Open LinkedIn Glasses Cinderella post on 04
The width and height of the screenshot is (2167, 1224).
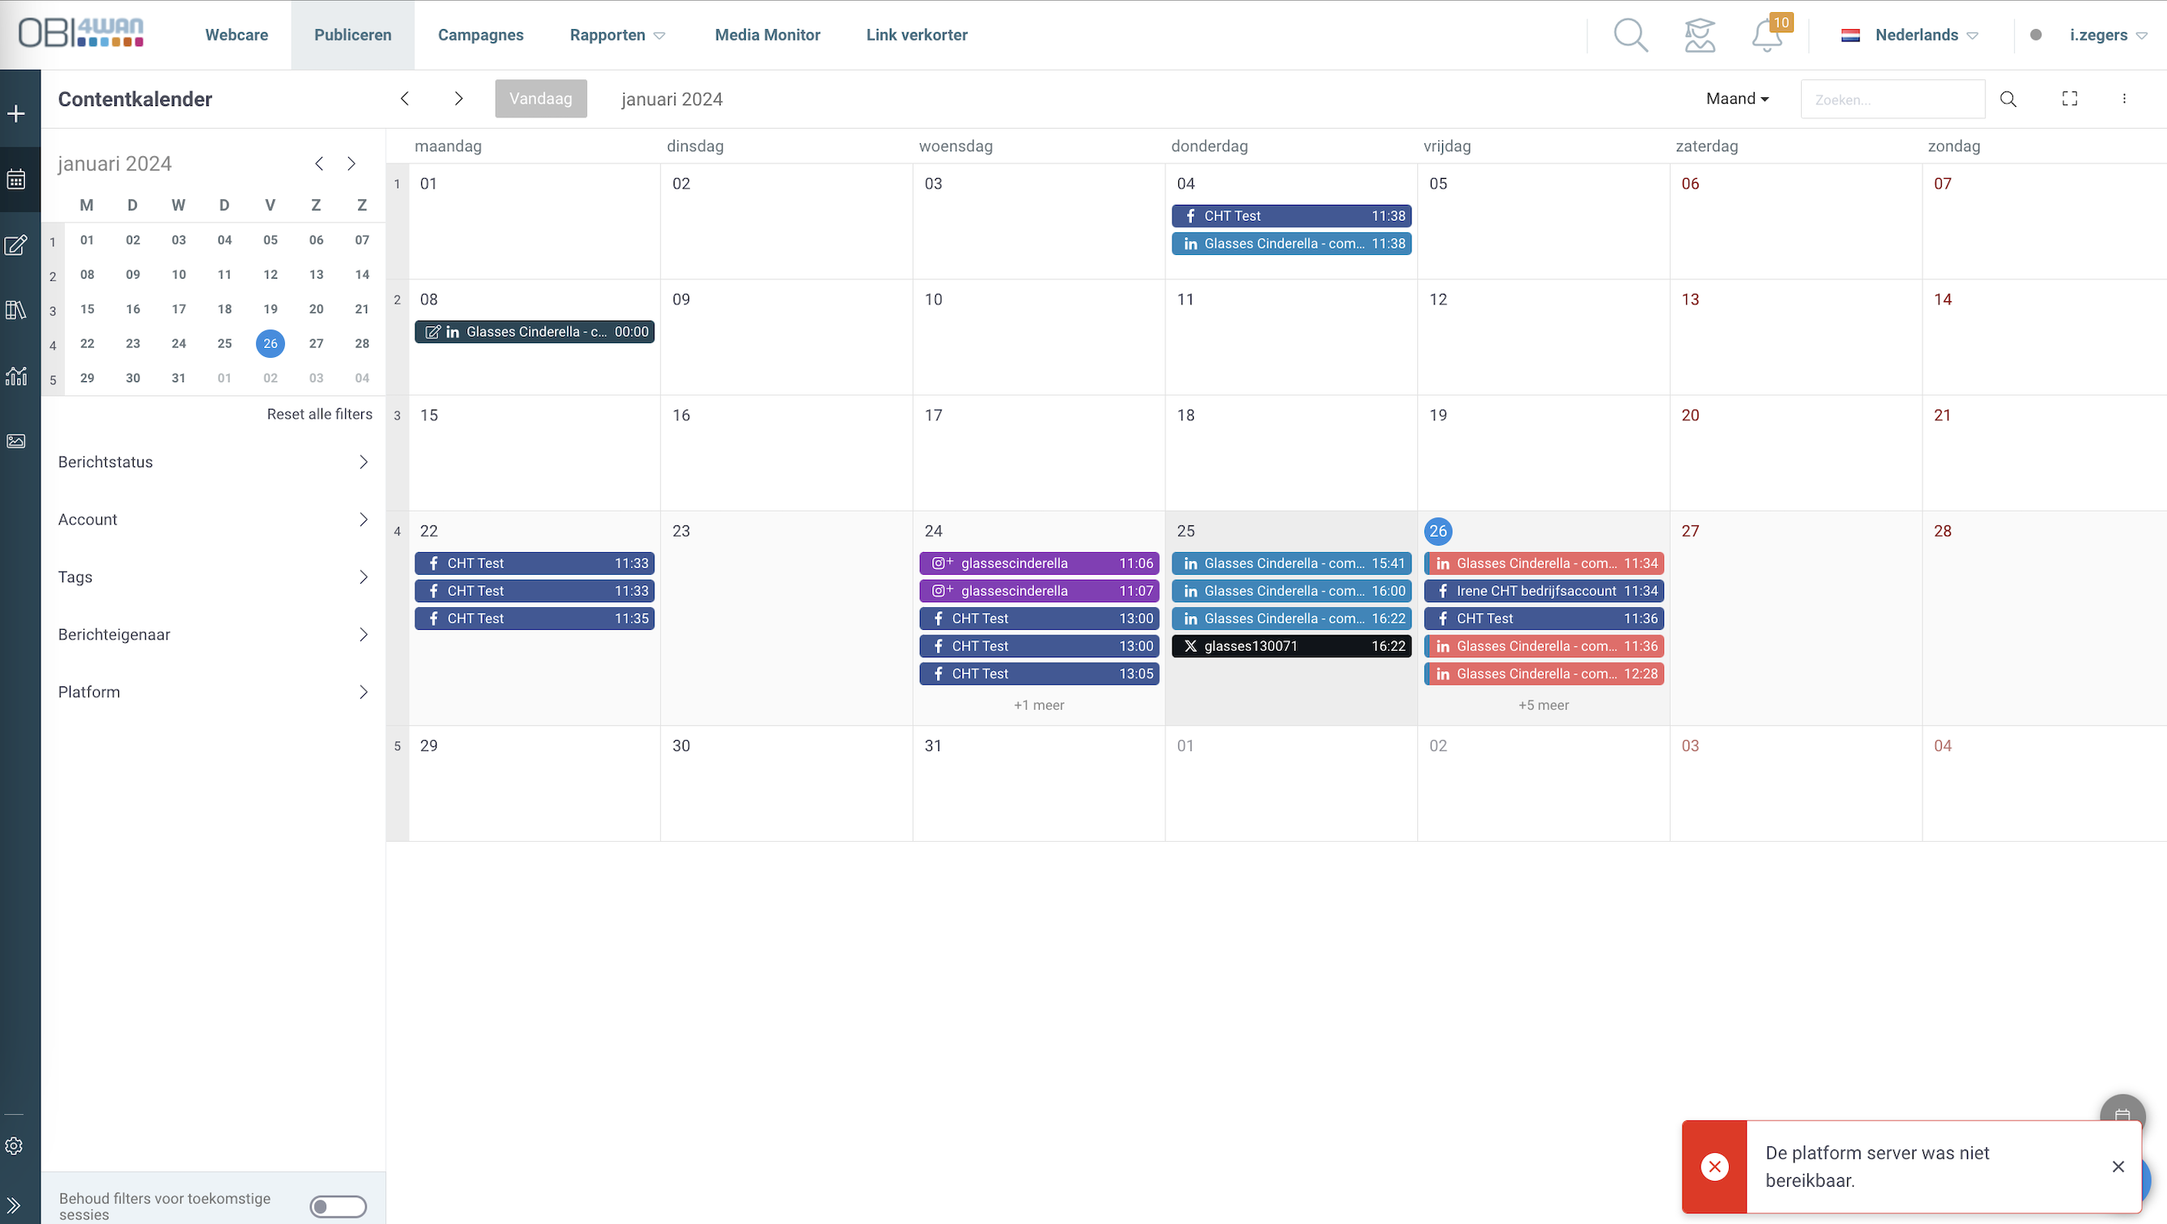coord(1292,243)
